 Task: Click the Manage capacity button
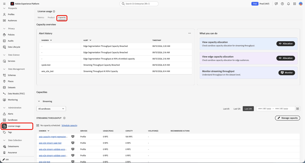point(287,118)
